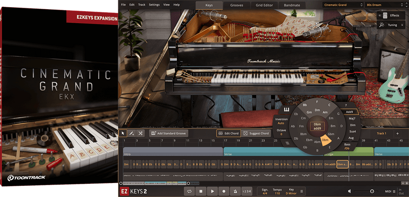Select the highlighted Dbm wedge on chord wheel

click(325, 140)
